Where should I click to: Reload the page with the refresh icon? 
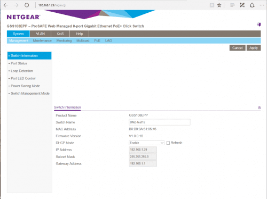tap(27, 5)
